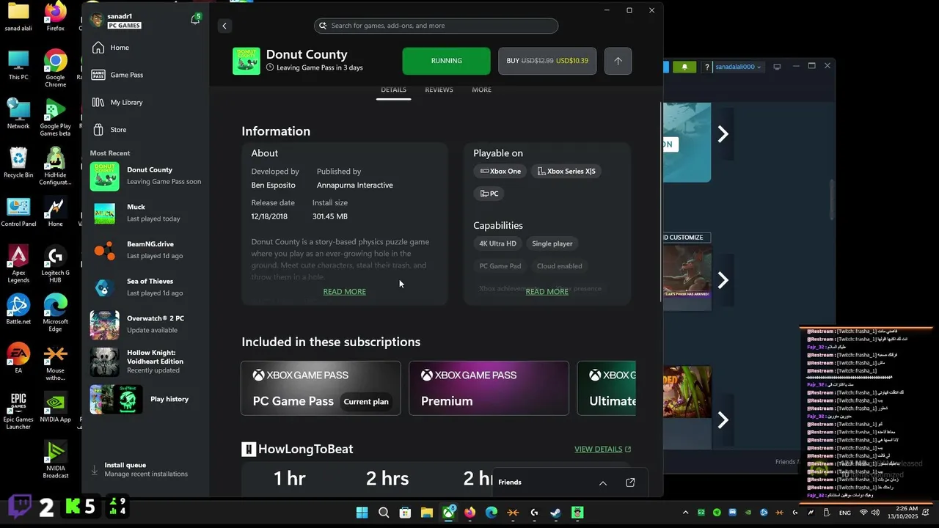Open Muck in Most Recent list
Image resolution: width=939 pixels, height=528 pixels.
tap(147, 213)
